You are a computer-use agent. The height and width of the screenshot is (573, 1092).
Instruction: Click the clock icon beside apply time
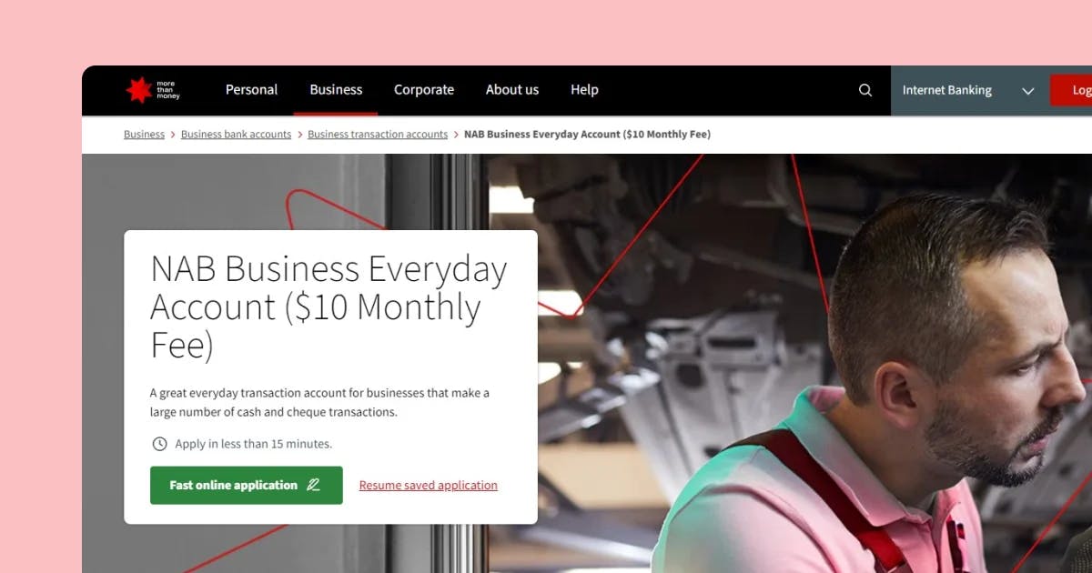click(159, 444)
